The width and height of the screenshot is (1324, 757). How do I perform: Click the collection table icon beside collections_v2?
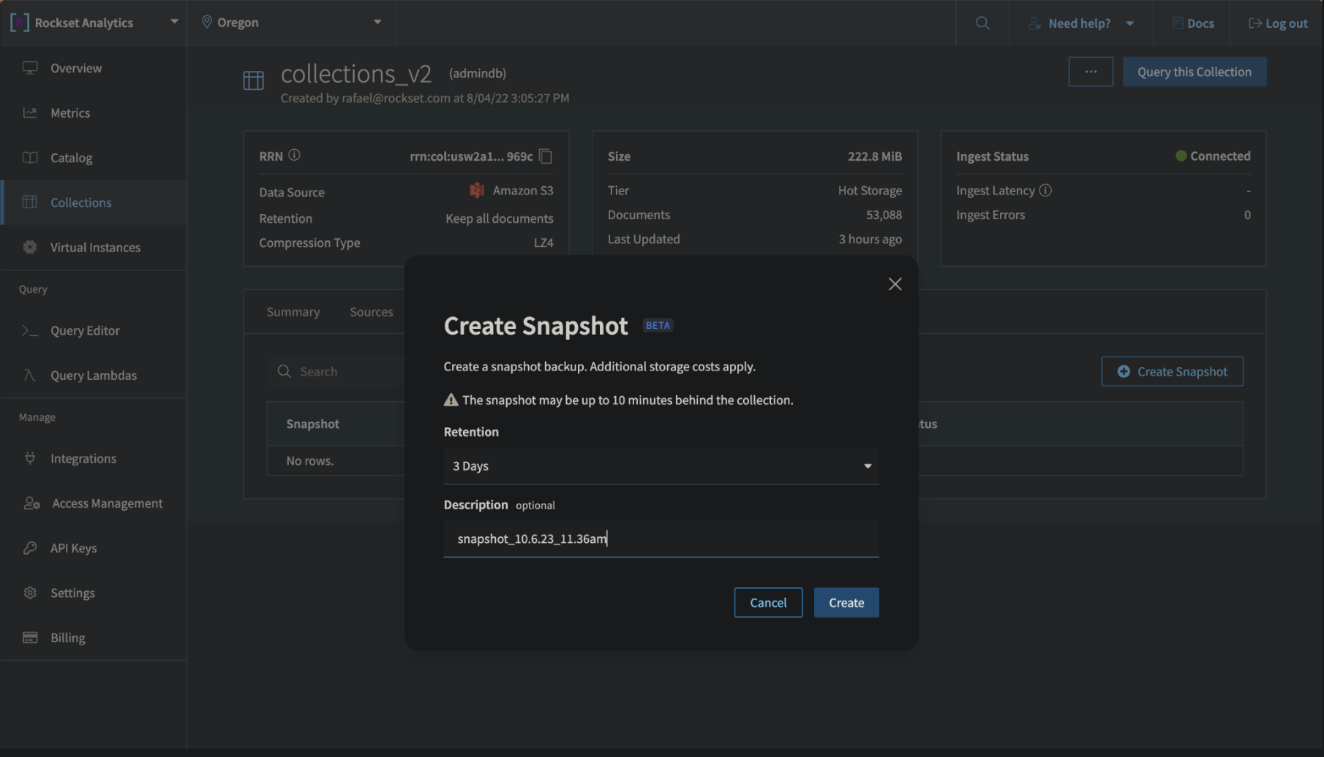[x=253, y=80]
